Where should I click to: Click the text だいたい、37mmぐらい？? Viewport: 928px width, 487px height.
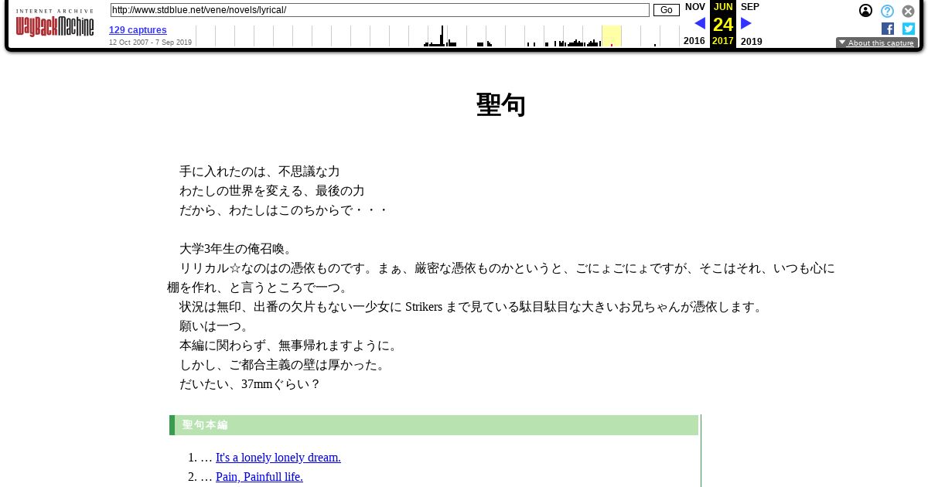251,384
